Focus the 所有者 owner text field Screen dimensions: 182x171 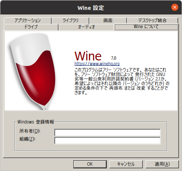pos(108,133)
